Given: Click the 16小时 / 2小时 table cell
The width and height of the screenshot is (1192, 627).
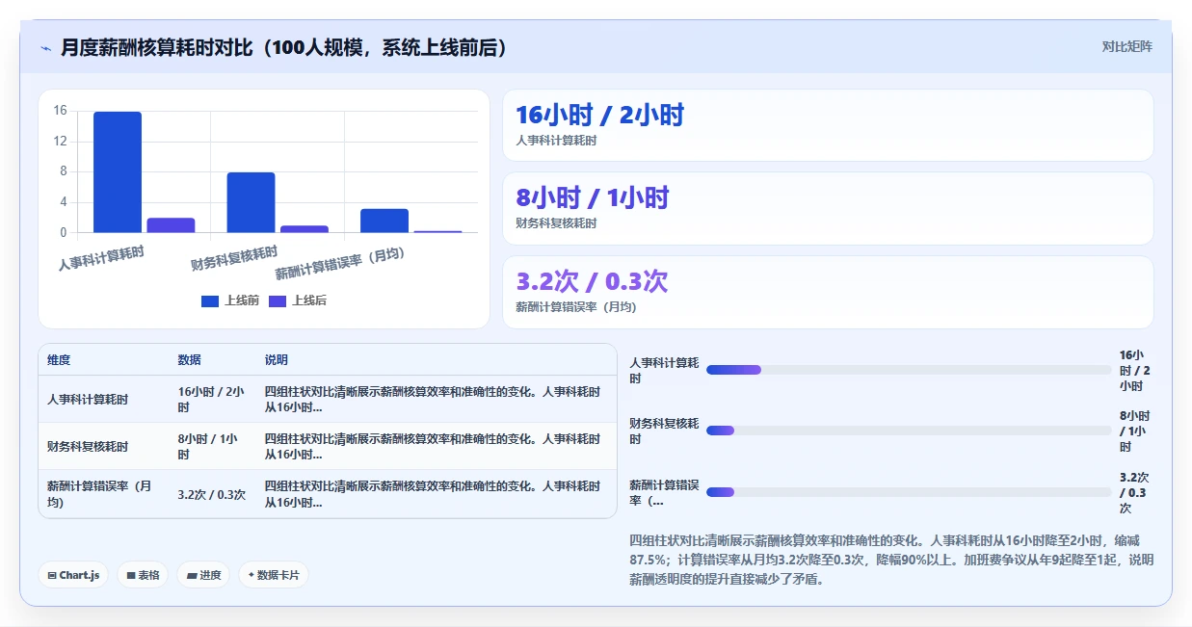Looking at the screenshot, I should coord(211,400).
